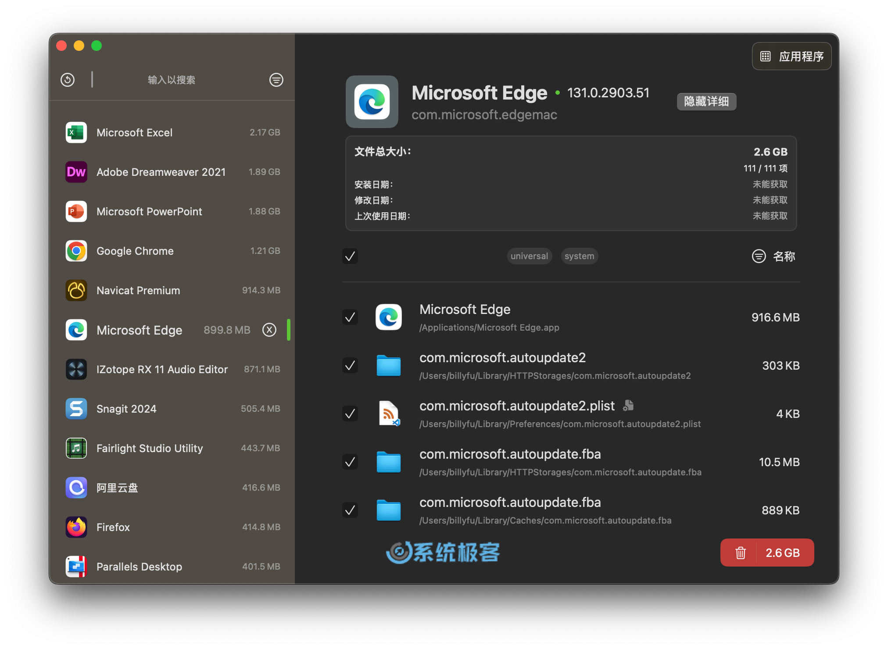The height and width of the screenshot is (649, 888).
Task: Deselect Microsoft Edge with X circle button
Action: click(x=269, y=330)
